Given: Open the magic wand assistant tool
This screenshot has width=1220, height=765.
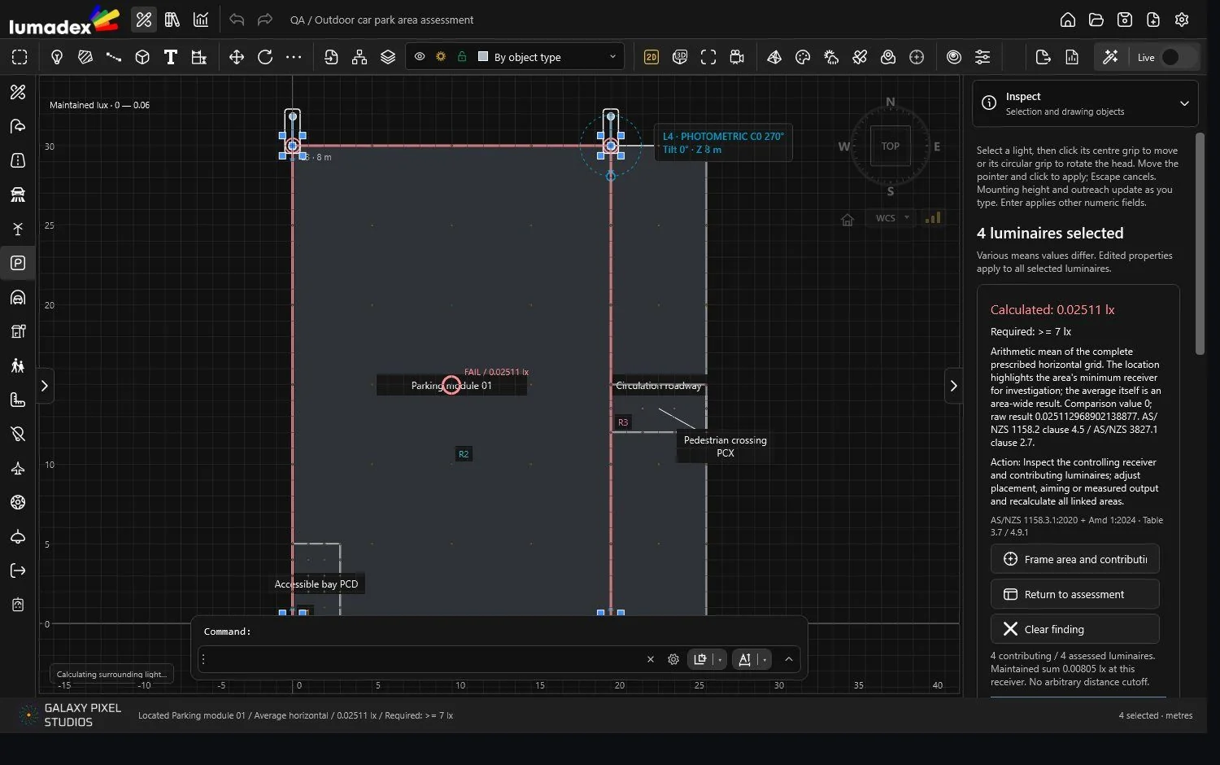Looking at the screenshot, I should tap(1110, 57).
